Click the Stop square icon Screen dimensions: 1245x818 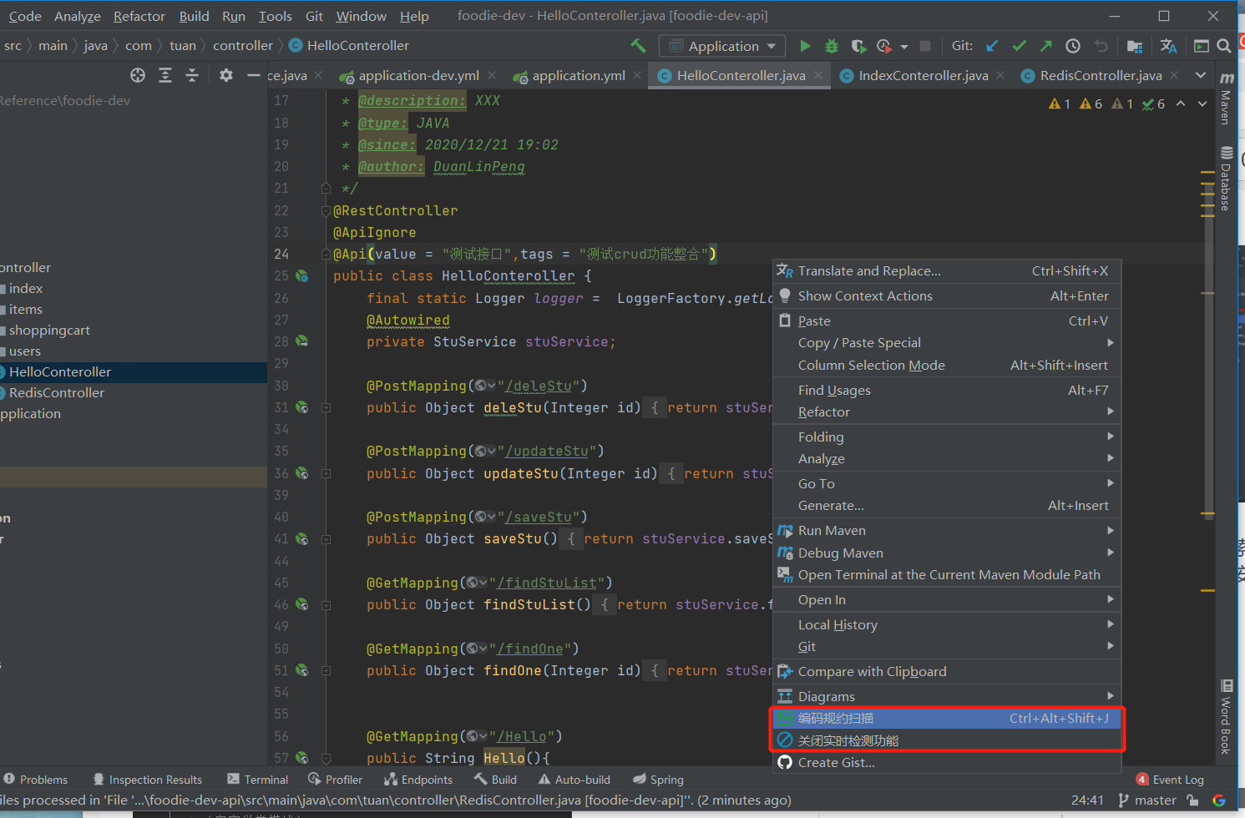tap(925, 46)
